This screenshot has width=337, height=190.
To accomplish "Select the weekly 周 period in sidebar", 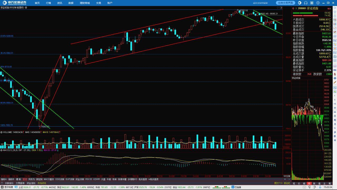I will click(x=335, y=120).
